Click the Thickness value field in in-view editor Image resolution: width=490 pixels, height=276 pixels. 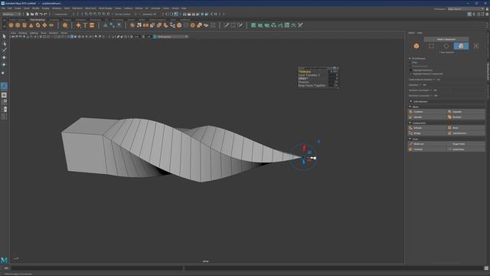tap(334, 71)
